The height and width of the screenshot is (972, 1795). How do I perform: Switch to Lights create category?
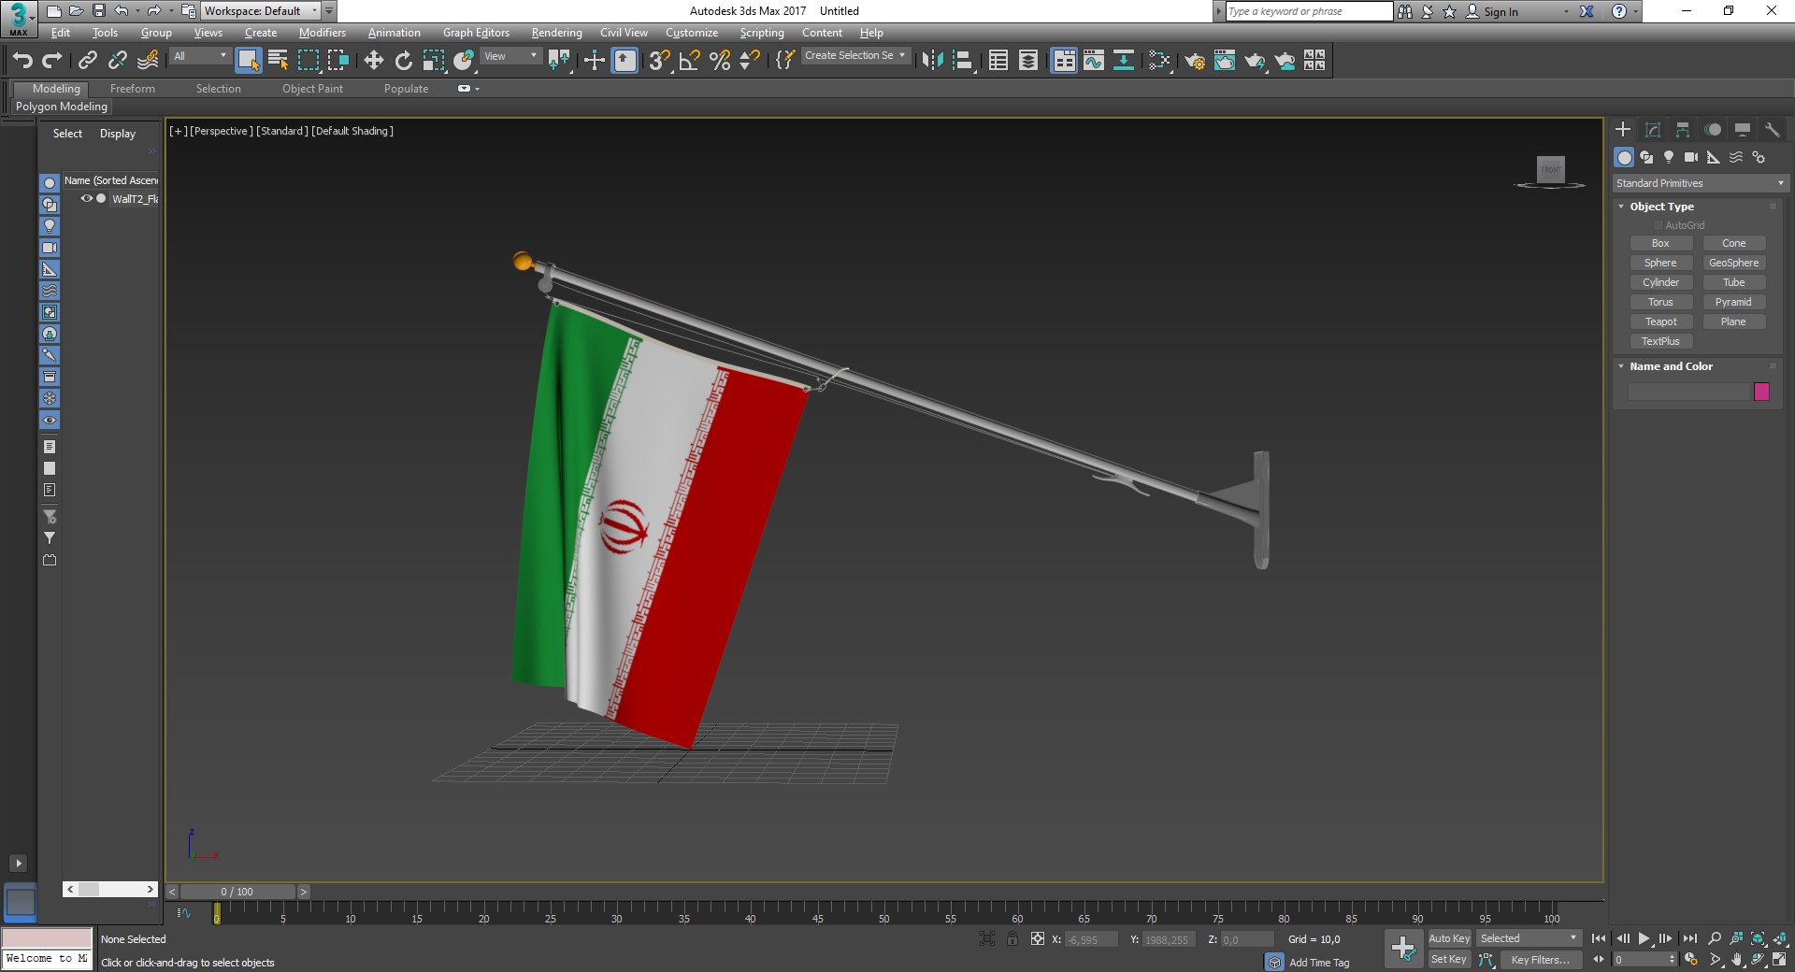tap(1669, 157)
